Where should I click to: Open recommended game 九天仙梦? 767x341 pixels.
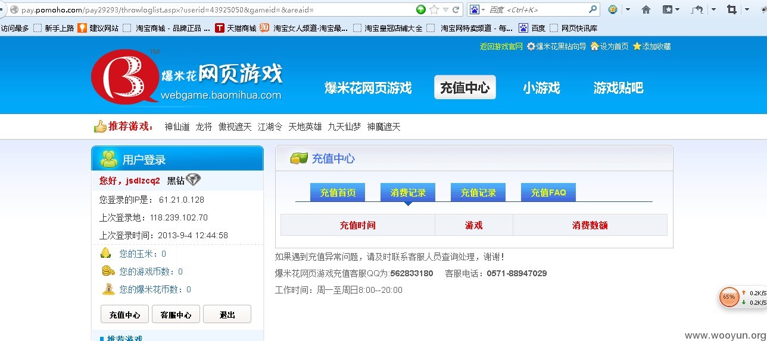pyautogui.click(x=344, y=127)
